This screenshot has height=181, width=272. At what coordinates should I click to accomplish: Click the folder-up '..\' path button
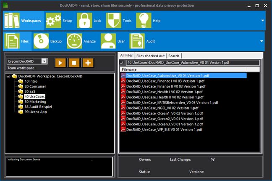(x=122, y=63)
